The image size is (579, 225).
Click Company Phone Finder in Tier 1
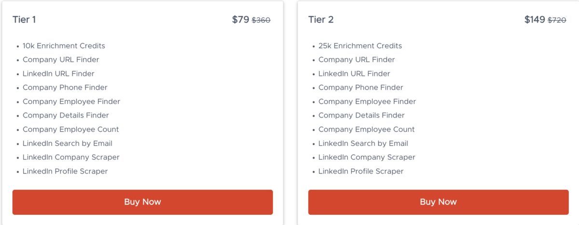click(65, 88)
